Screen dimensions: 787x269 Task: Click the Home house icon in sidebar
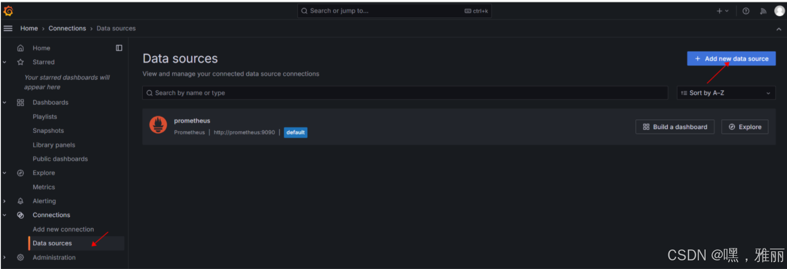click(20, 48)
